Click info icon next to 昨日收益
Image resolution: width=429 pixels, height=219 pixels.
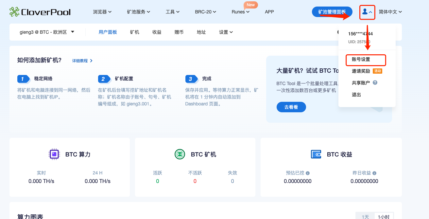coord(374,173)
